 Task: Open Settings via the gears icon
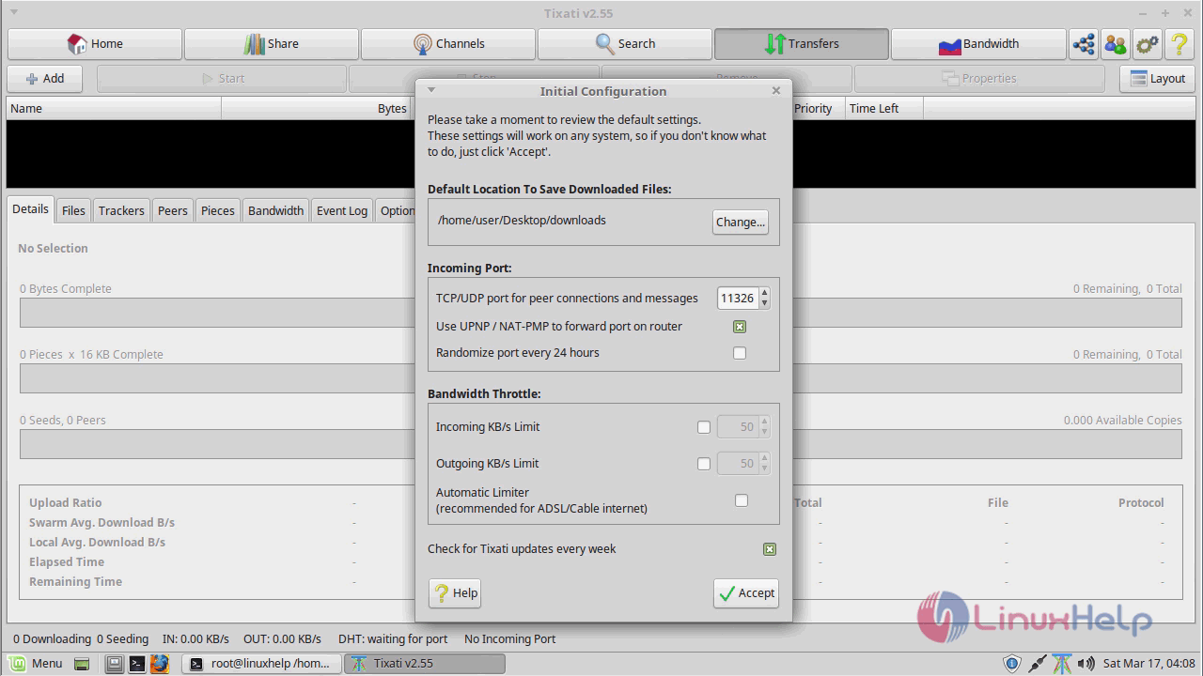click(1148, 44)
